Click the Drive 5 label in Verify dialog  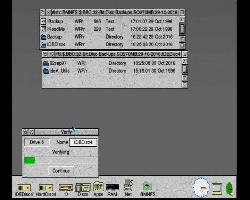pyautogui.click(x=37, y=142)
